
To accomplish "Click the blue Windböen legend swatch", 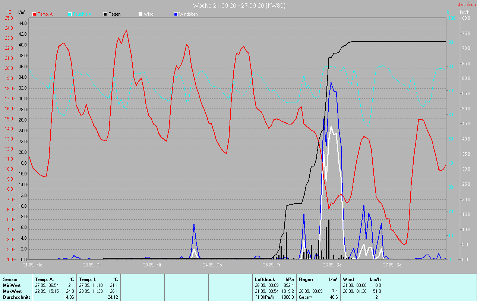I will [176, 14].
